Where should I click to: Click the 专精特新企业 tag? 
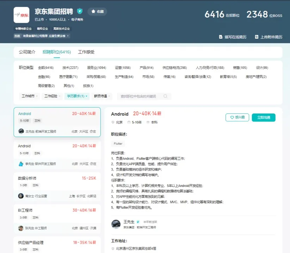point(24,28)
